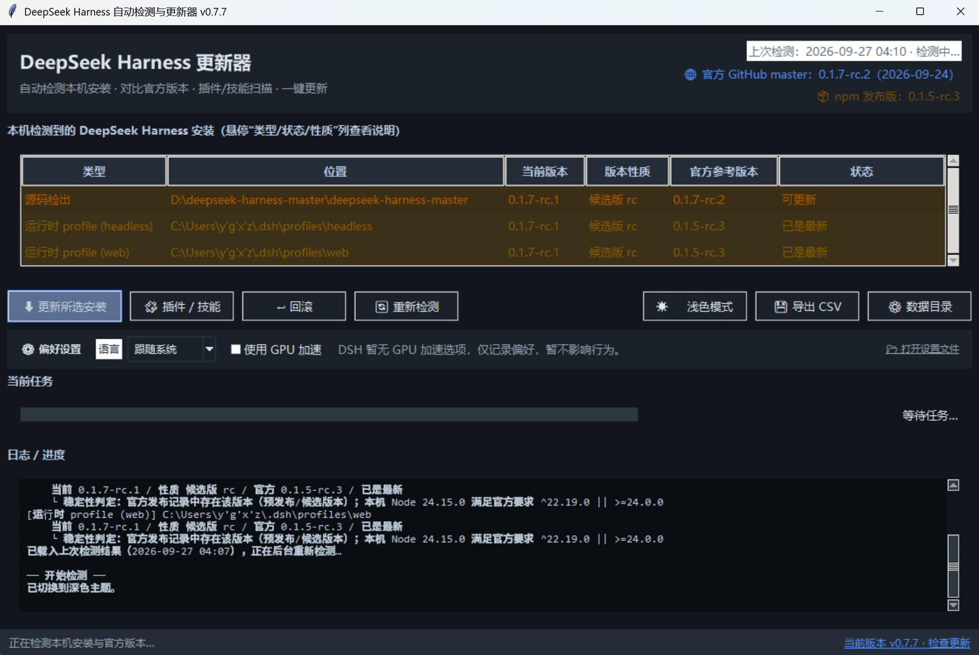
Task: Select the 源码检出 installation row
Action: pos(483,200)
